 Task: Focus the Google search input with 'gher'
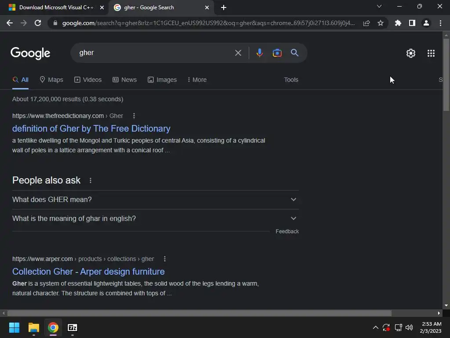point(155,53)
